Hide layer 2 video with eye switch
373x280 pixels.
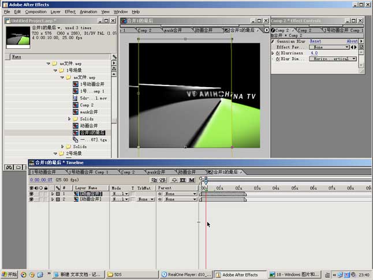point(31,199)
